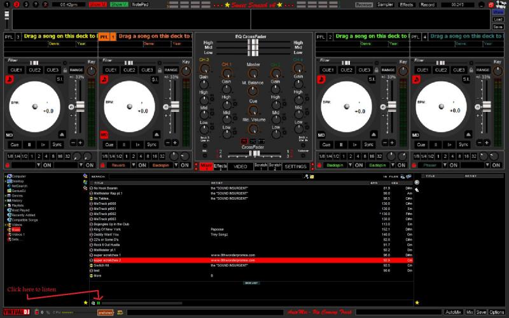Click the red music note icon on deck 2
This screenshot has width=509, height=318.
click(x=321, y=79)
